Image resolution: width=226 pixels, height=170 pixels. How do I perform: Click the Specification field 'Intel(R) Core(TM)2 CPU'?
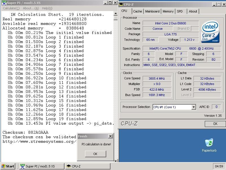(x=182, y=48)
